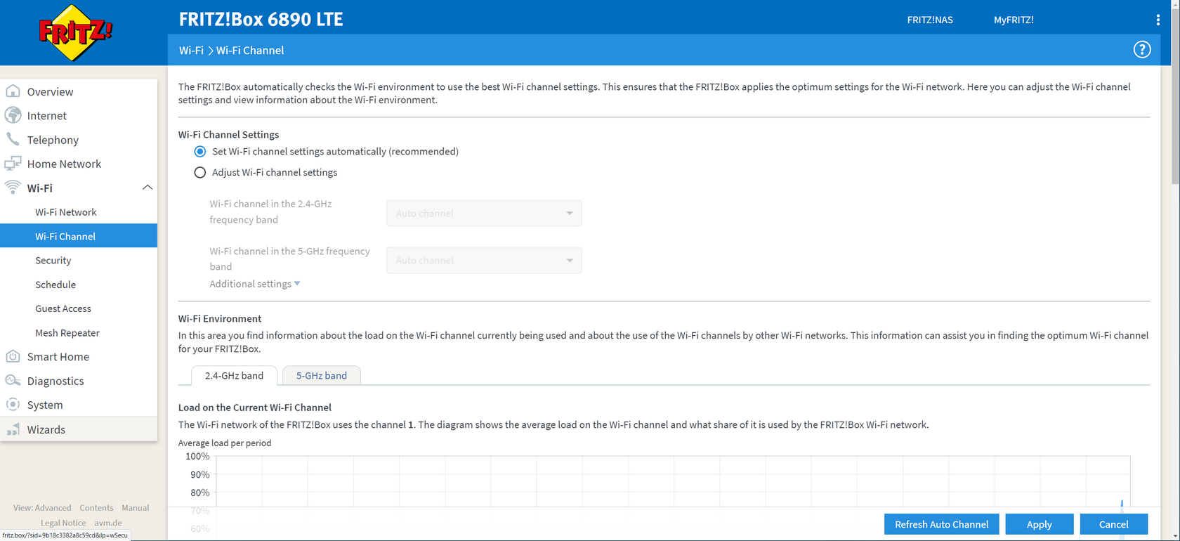Screen dimensions: 1180x541
Task: Click the Average load per period label
Action: pos(225,443)
